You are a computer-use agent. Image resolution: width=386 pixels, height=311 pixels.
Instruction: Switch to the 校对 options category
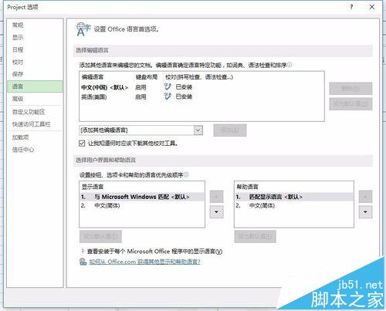(x=18, y=62)
